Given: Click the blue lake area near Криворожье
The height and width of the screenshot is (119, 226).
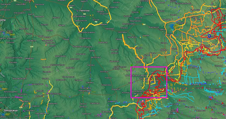Looking at the screenshot, I should click(x=172, y=26).
